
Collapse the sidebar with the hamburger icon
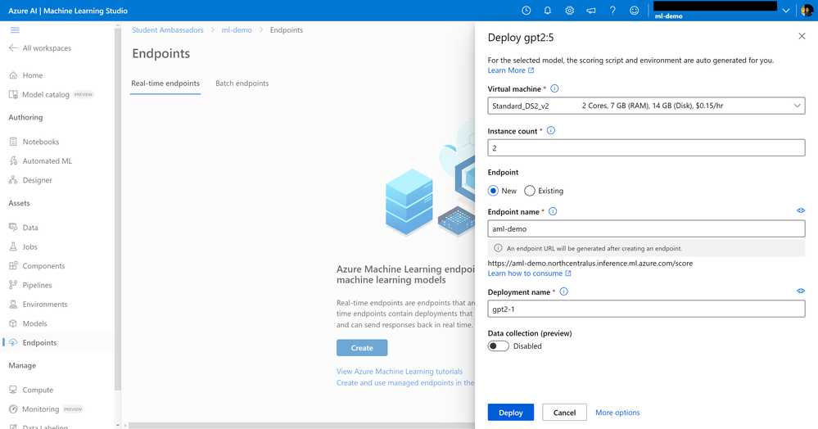coord(15,30)
